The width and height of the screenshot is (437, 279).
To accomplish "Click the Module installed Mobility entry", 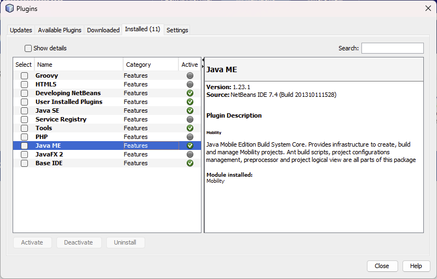I will pyautogui.click(x=215, y=181).
